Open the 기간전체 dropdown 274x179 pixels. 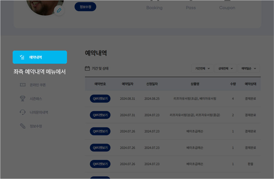pos(202,68)
